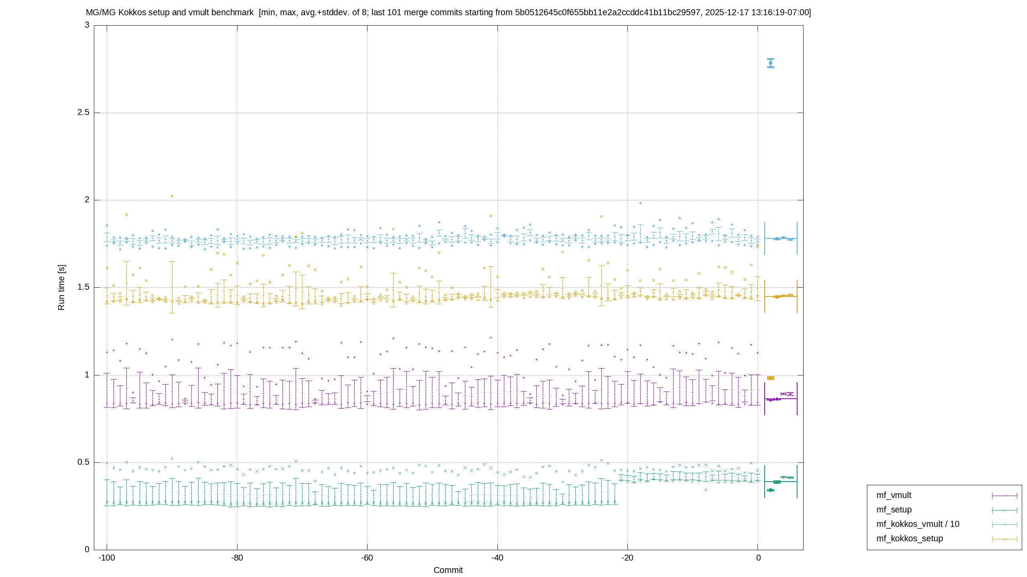The width and height of the screenshot is (1027, 577).
Task: Click the orange mf_kokkos_setup legend line sample
Action: coord(1005,539)
